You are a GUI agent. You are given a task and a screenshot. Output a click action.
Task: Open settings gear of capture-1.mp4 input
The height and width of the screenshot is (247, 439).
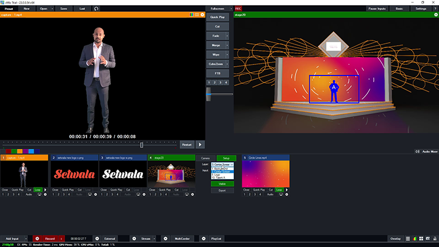click(x=46, y=194)
